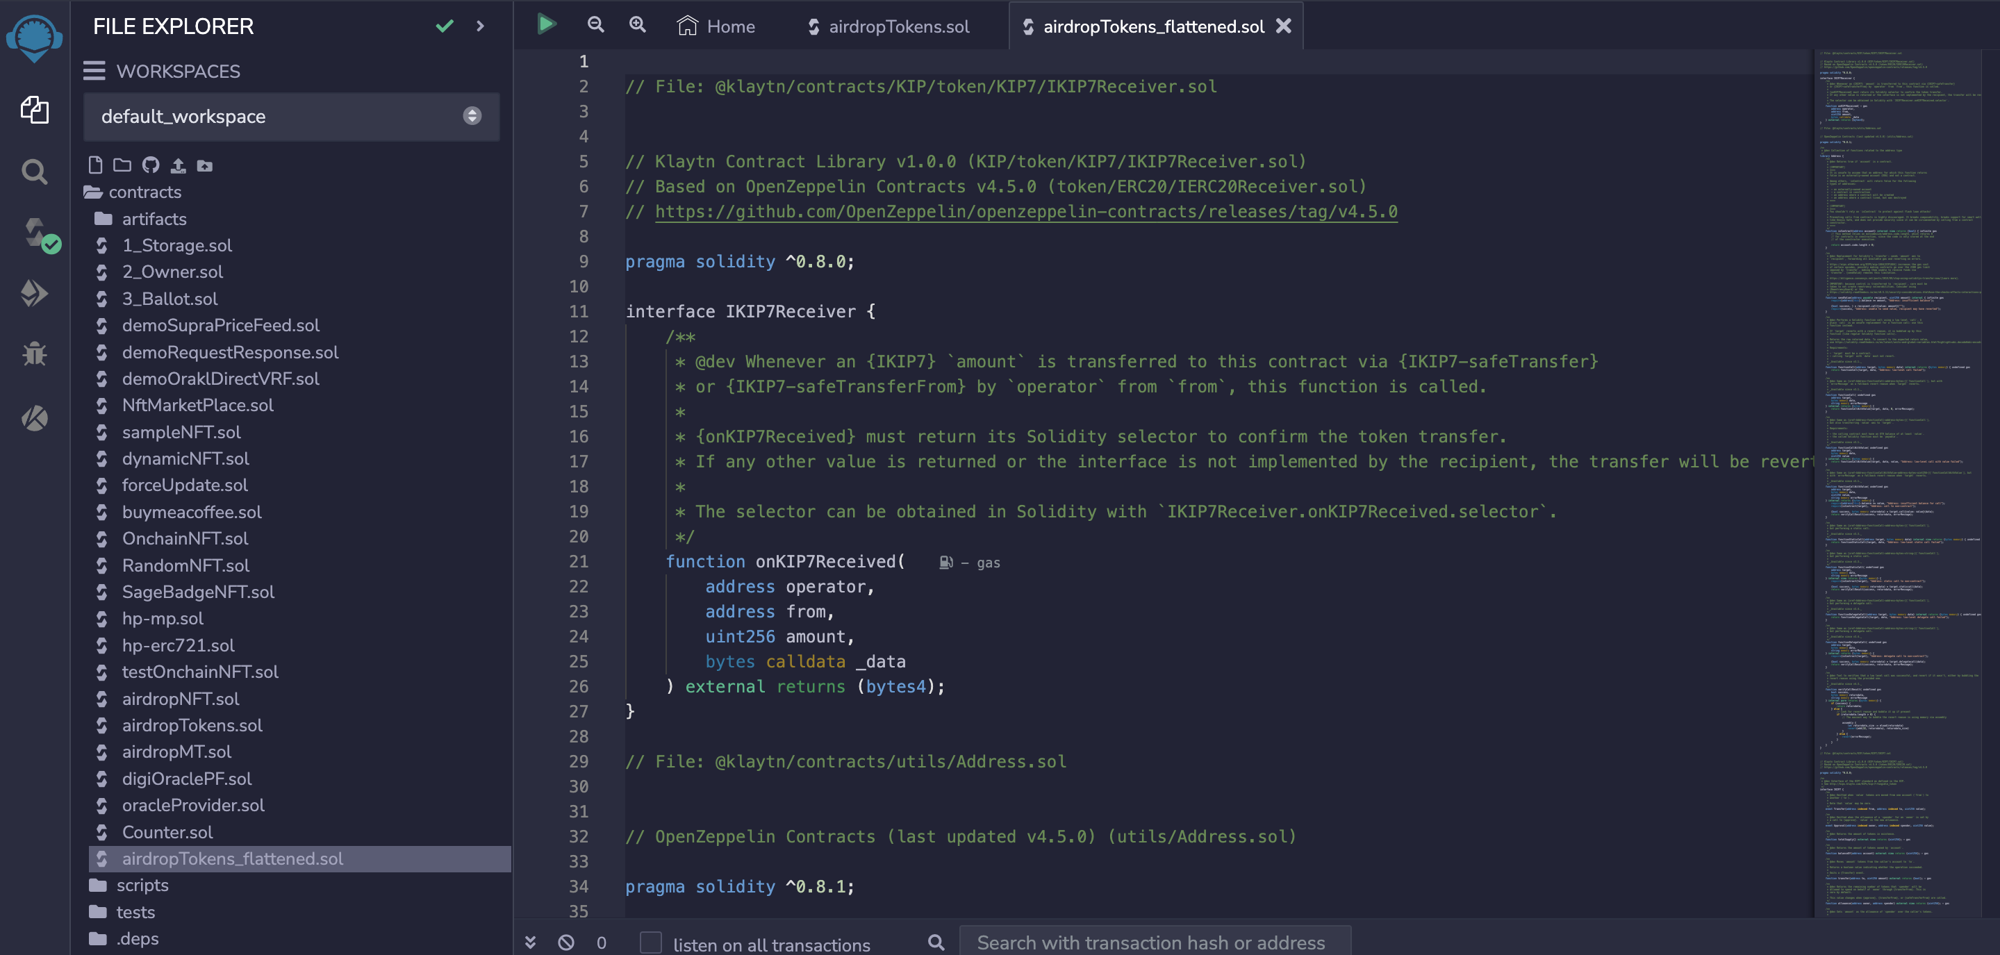2000x955 pixels.
Task: Open the Debugger bug icon
Action: (35, 354)
